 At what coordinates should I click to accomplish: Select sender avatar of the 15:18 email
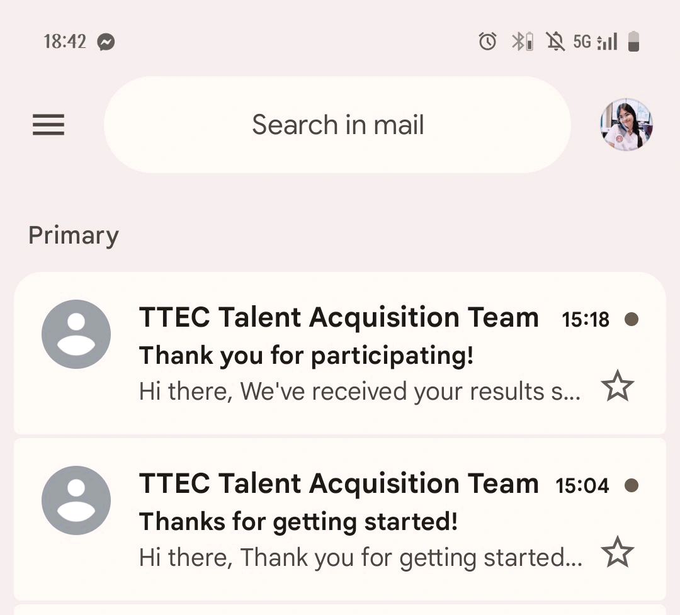point(76,334)
